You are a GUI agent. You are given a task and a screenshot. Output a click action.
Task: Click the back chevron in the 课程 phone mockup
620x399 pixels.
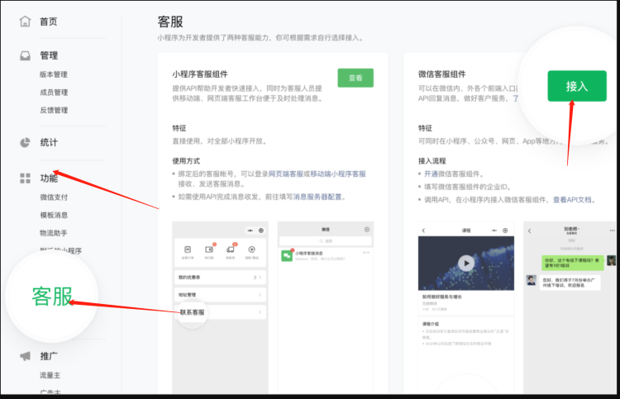pyautogui.click(x=423, y=230)
